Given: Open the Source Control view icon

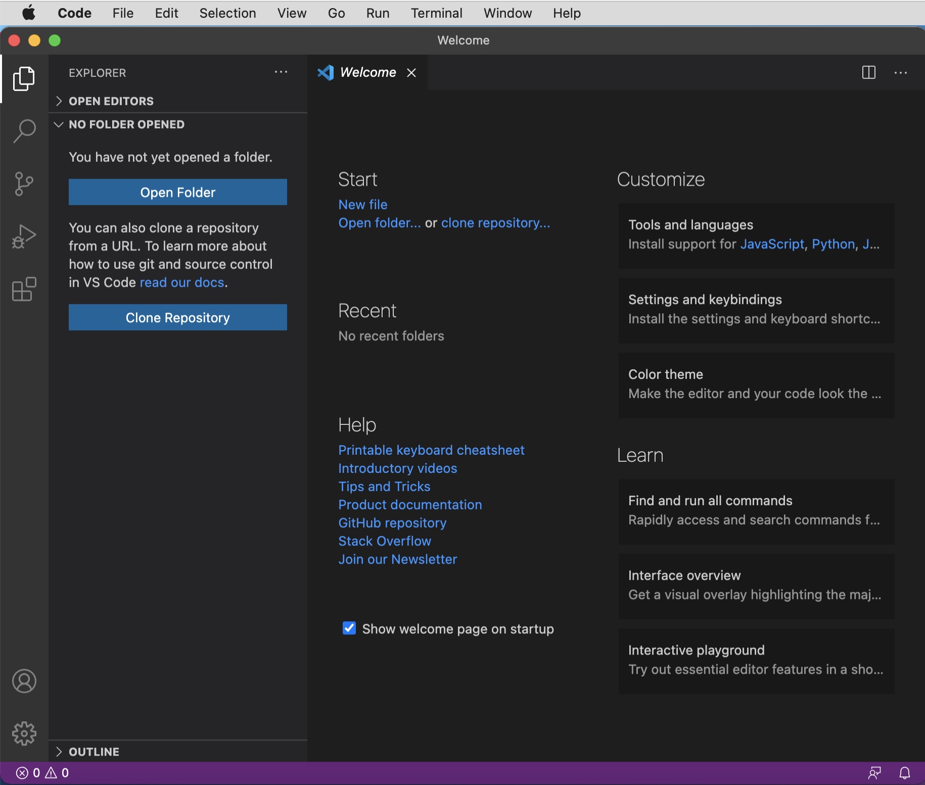Looking at the screenshot, I should [x=24, y=184].
